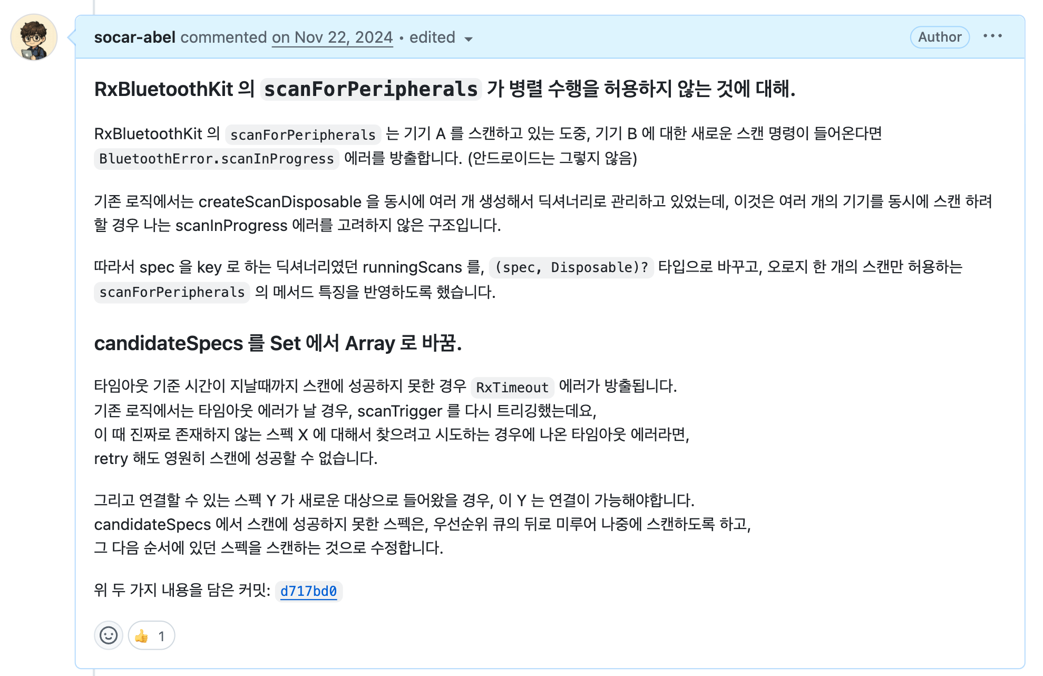Image resolution: width=1043 pixels, height=676 pixels.
Task: Click the BluetoothError.scanInProgress code snippet
Action: point(216,159)
